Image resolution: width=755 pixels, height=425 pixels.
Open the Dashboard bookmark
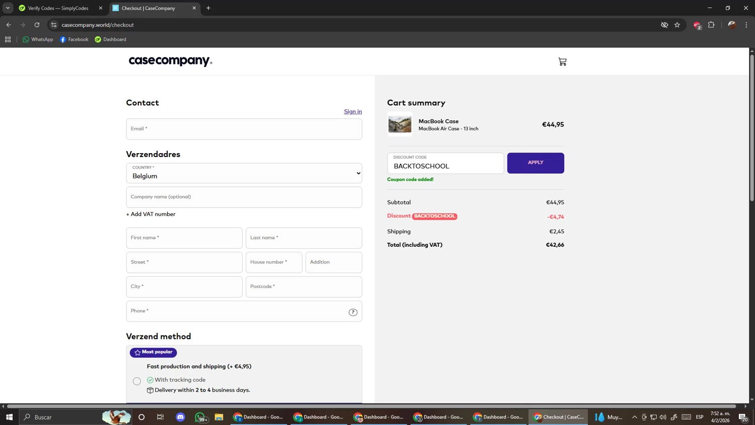[x=110, y=39]
